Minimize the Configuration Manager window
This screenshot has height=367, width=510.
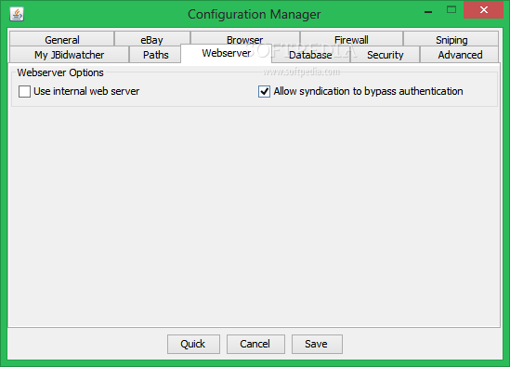point(428,11)
